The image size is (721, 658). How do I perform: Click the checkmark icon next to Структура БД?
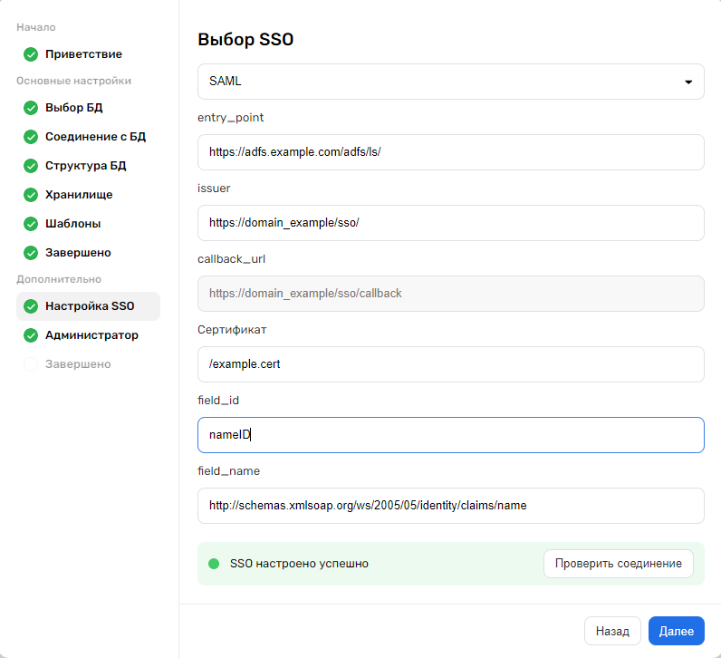(31, 166)
